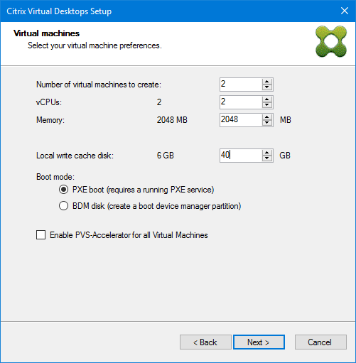Click the '2048 MB' default memory text

[x=172, y=120]
